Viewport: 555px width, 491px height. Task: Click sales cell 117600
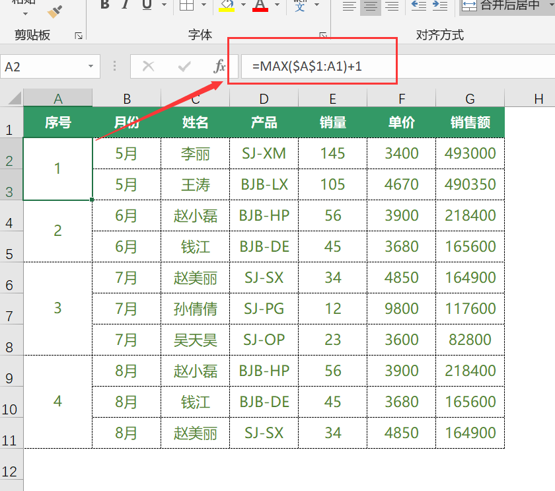(x=470, y=309)
